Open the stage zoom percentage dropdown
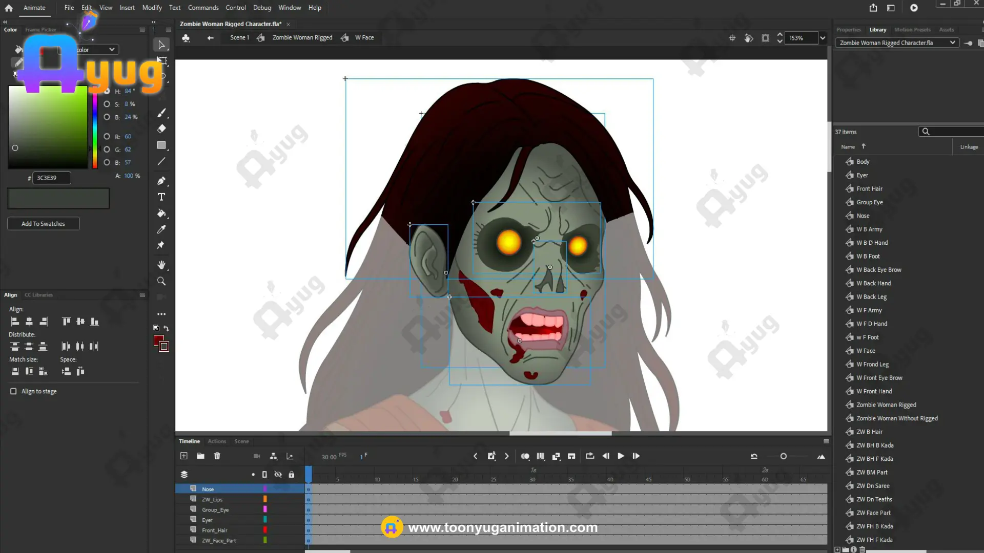Image resolution: width=984 pixels, height=553 pixels. (823, 38)
